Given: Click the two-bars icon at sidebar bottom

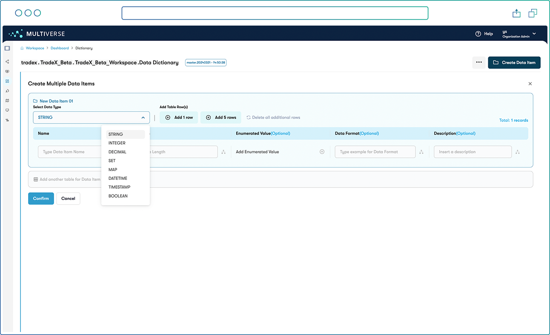Looking at the screenshot, I should point(7,120).
